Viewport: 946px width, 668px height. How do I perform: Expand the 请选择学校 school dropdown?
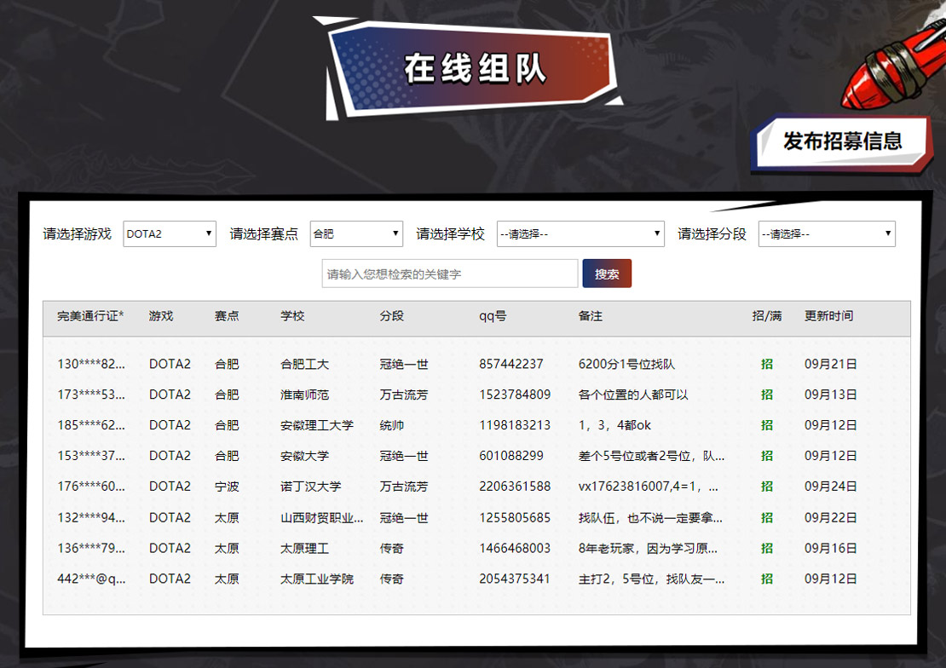(580, 233)
